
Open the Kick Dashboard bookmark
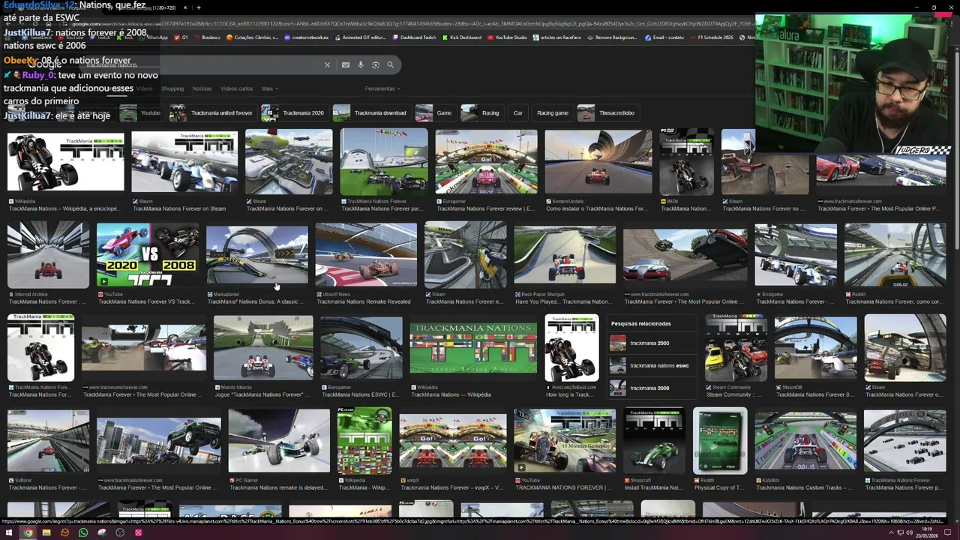(x=462, y=37)
